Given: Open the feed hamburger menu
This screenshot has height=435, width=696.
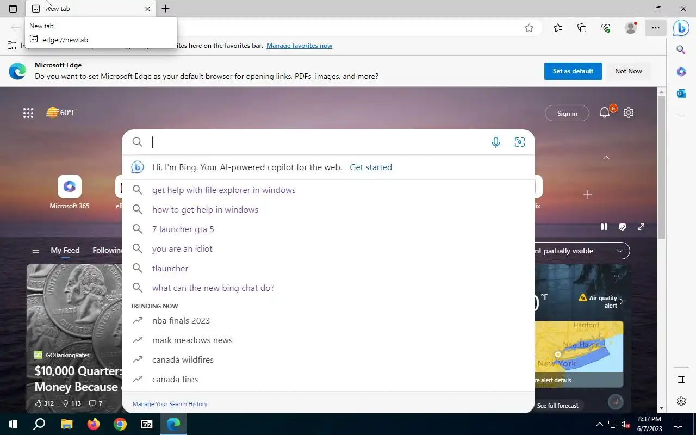Looking at the screenshot, I should tap(36, 251).
